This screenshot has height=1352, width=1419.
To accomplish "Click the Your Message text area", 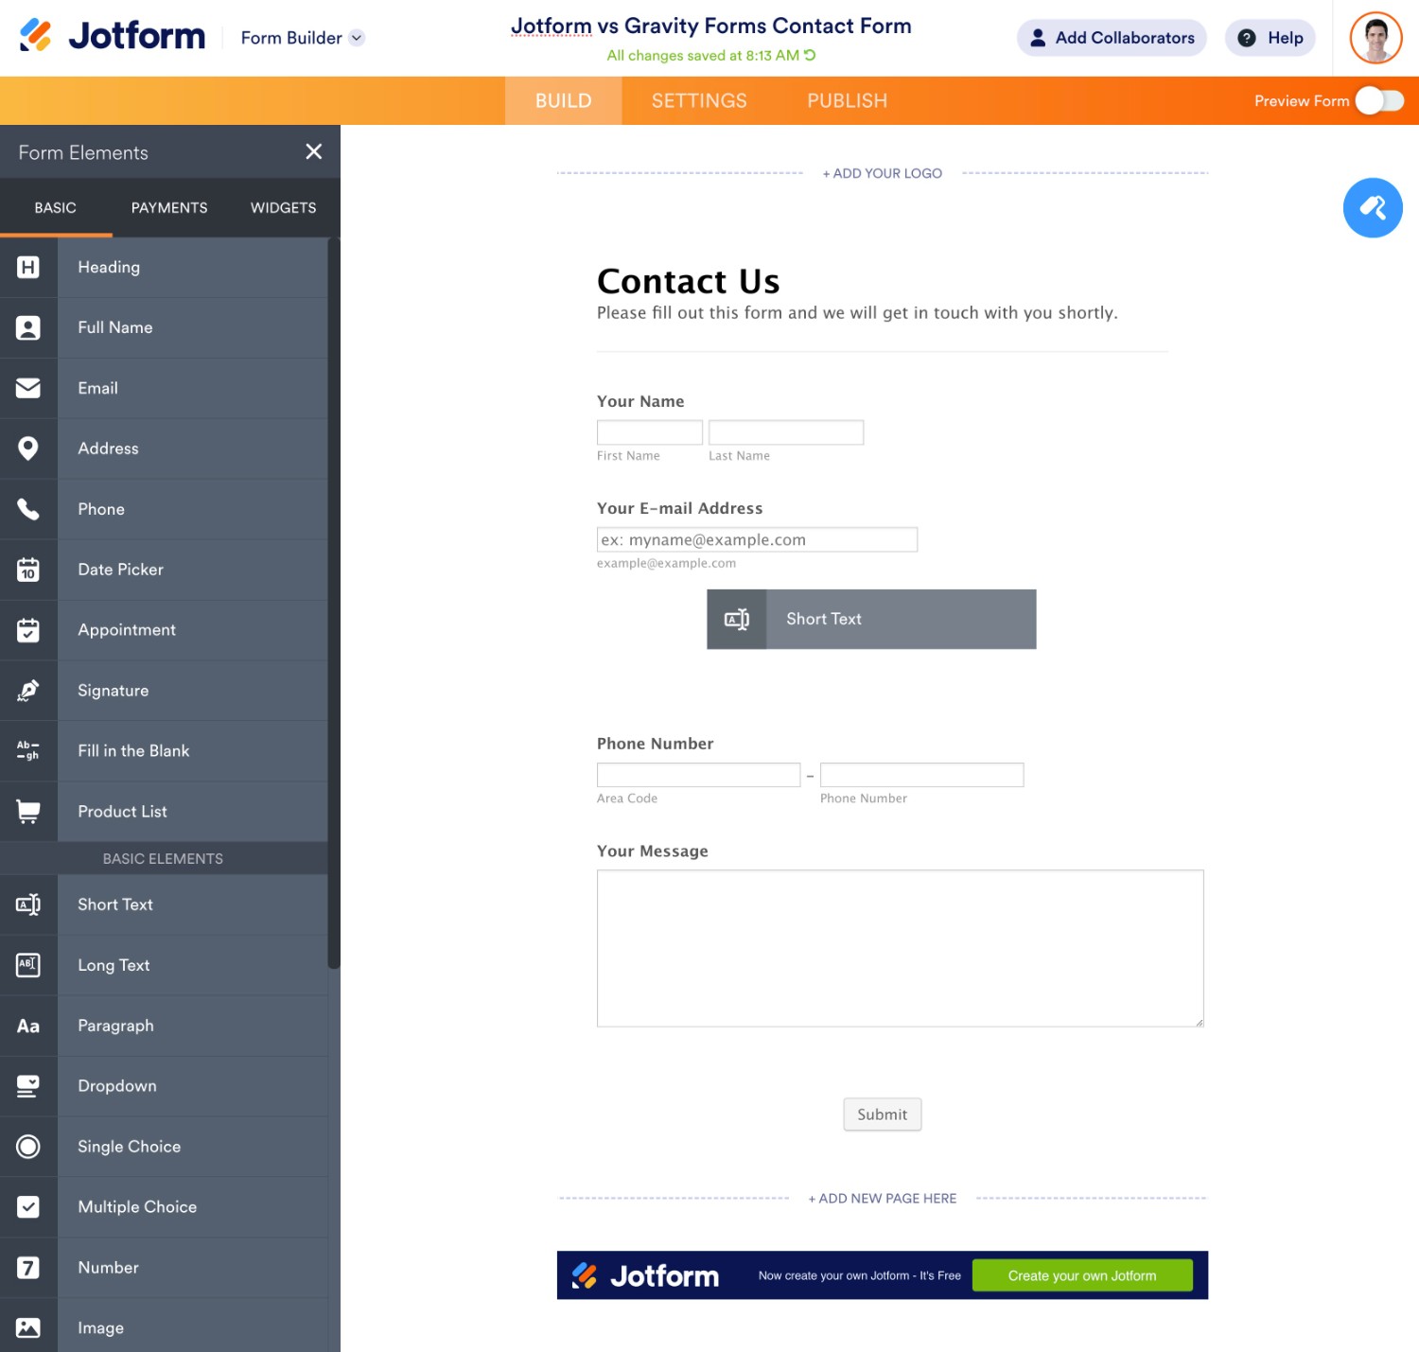I will coord(901,948).
